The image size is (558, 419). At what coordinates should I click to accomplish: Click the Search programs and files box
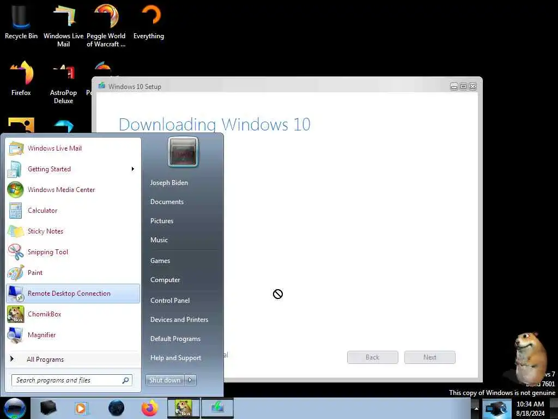point(72,380)
